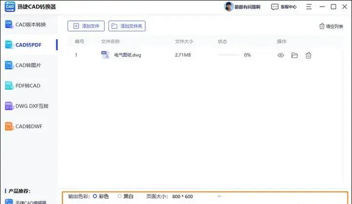Click the DWG DXF互转 sidebar icon
Screen dimensions: 352x204
pos(9,106)
